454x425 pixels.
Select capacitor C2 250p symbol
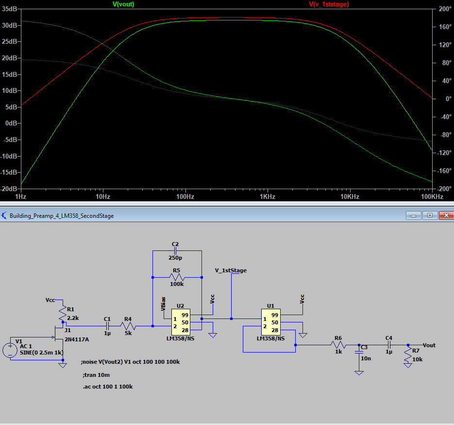[175, 251]
